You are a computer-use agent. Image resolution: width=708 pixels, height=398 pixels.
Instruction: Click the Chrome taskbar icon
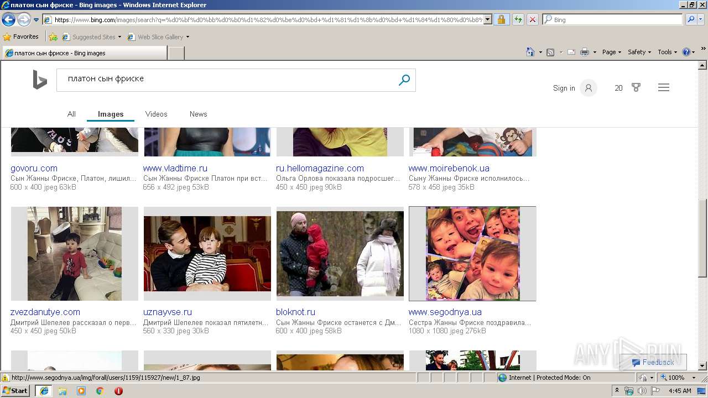point(100,391)
